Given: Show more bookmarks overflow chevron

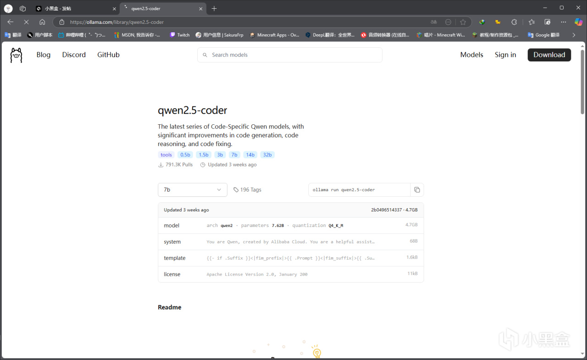Looking at the screenshot, I should (573, 35).
